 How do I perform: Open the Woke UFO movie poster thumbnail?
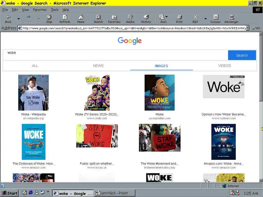point(224,142)
